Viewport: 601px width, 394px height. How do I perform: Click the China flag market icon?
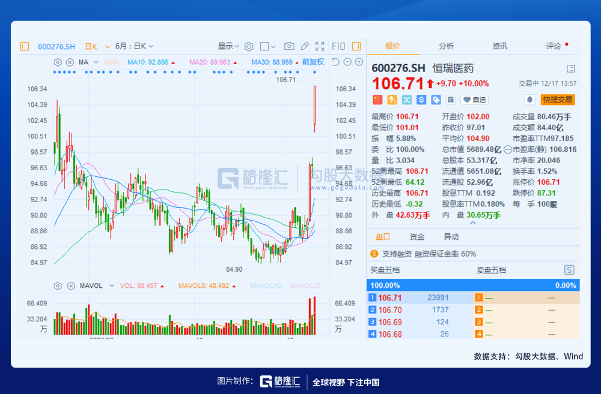coord(377,100)
